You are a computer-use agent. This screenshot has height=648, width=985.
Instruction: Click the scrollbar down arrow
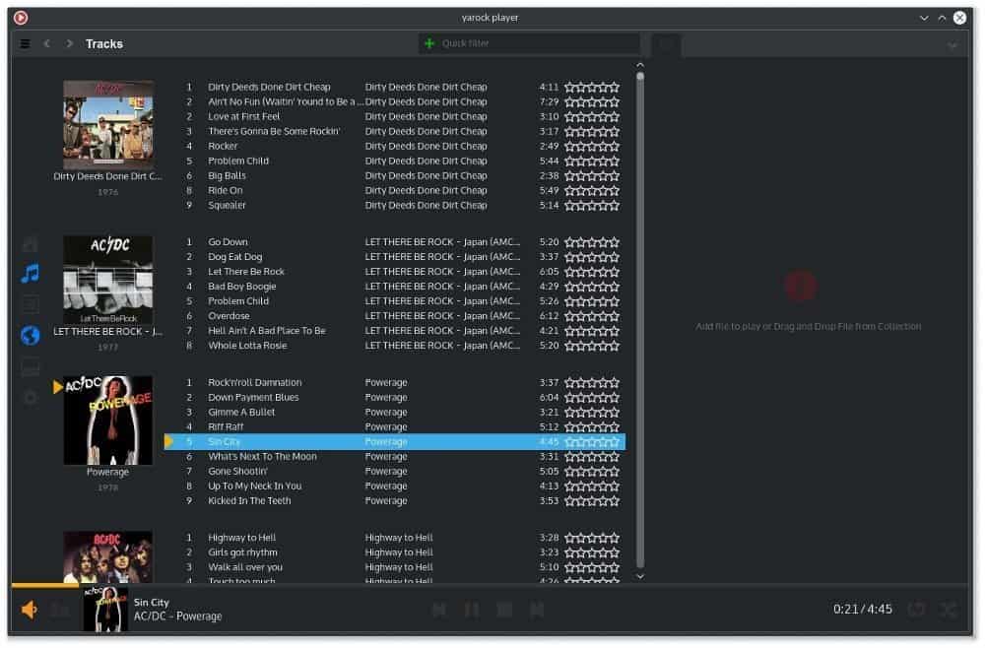click(x=640, y=576)
